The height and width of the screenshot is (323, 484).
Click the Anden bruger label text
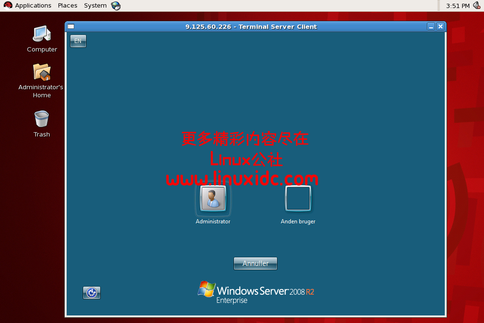[x=298, y=221]
